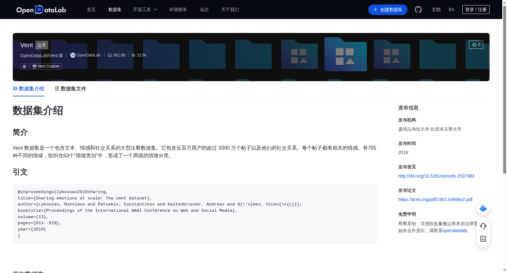Click the 登录 / 注册 button
This screenshot has width=507, height=273.
tap(476, 10)
